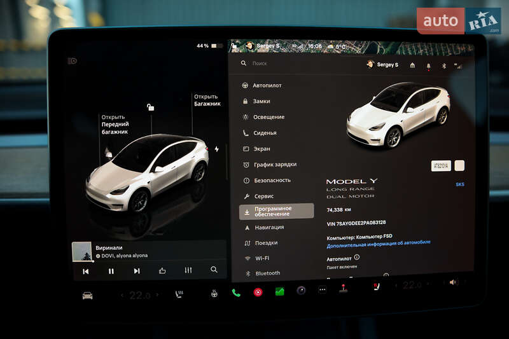
Task: Open the phone app
Action: point(236,293)
